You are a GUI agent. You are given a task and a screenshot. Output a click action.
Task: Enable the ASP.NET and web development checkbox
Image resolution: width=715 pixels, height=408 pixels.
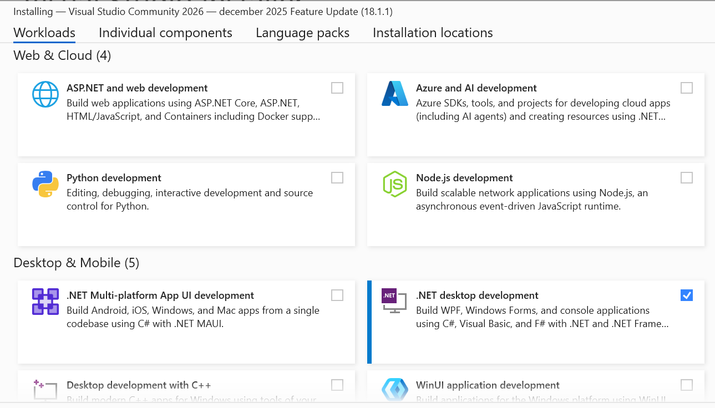[x=337, y=88]
